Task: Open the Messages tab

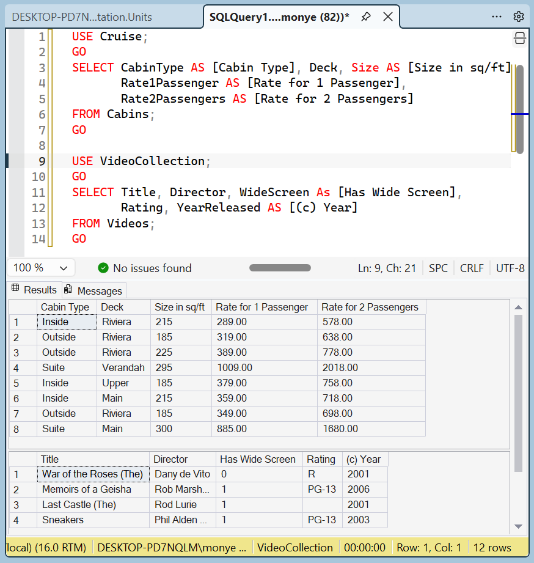Action: (x=94, y=290)
